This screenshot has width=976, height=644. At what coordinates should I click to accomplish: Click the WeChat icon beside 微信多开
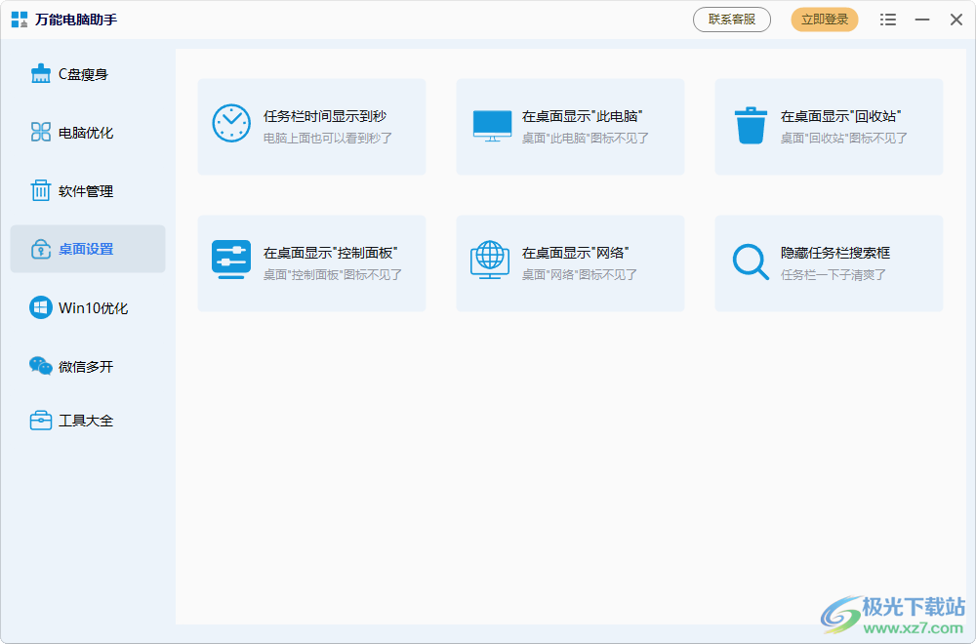[x=40, y=366]
